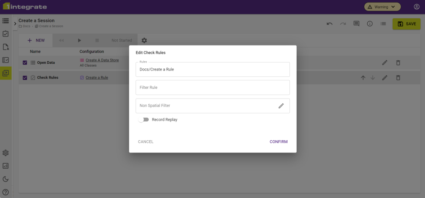Click the Filter Rule input field
Image resolution: width=425 pixels, height=198 pixels.
pyautogui.click(x=212, y=88)
